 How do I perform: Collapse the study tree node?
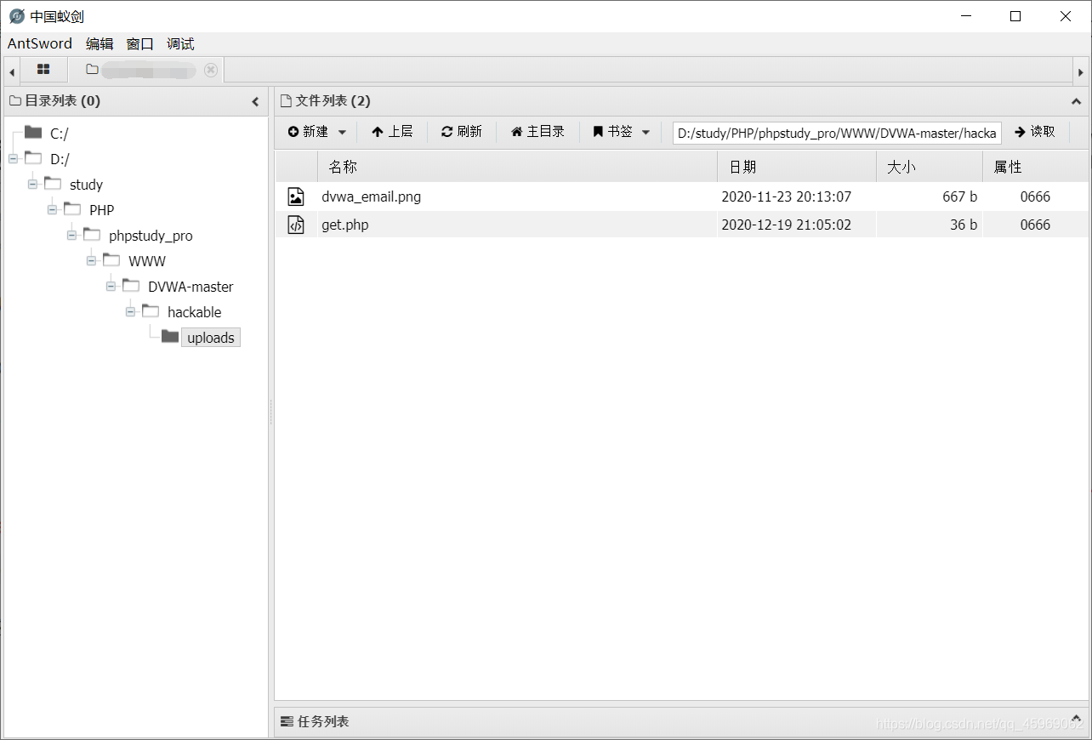32,184
